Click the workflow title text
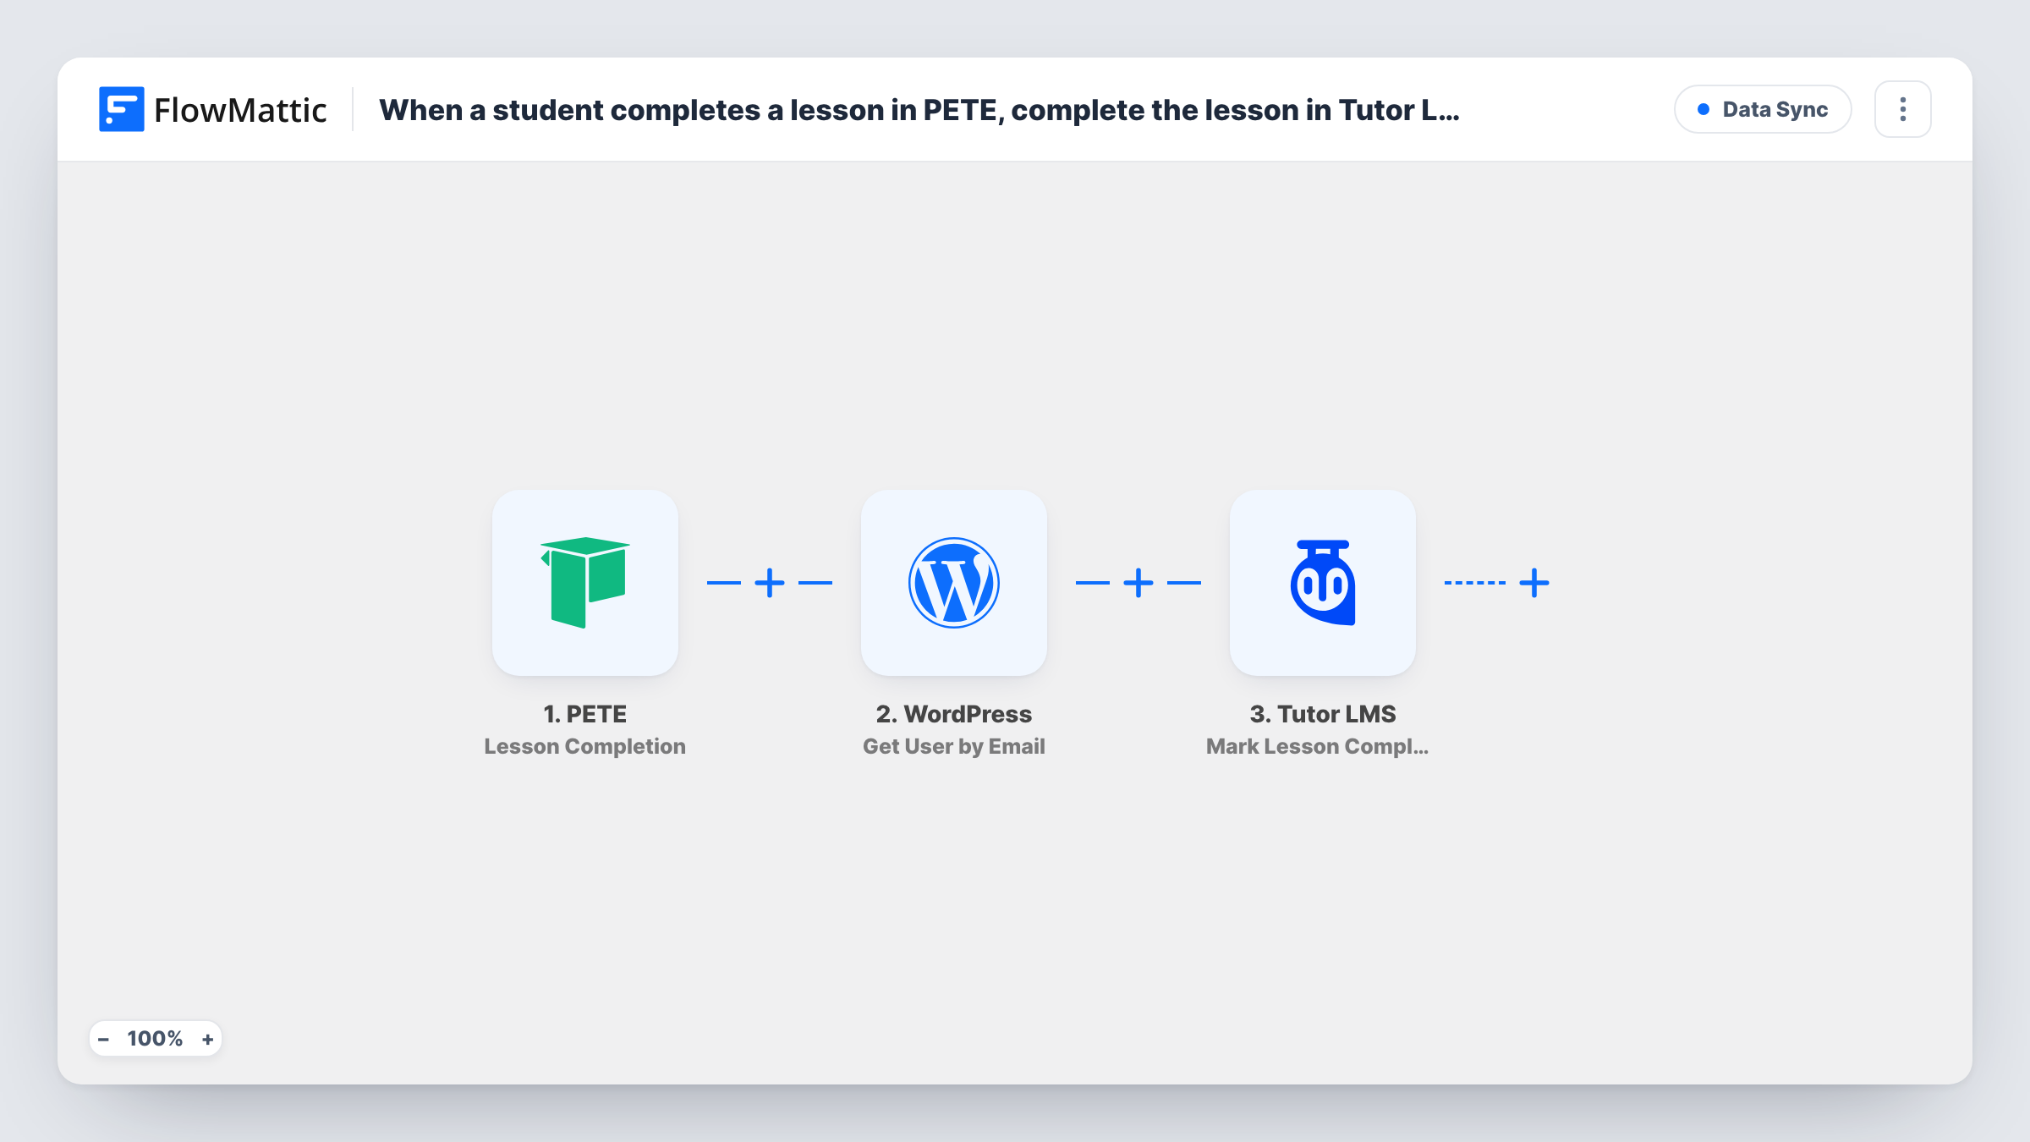This screenshot has width=2030, height=1142. coord(919,110)
